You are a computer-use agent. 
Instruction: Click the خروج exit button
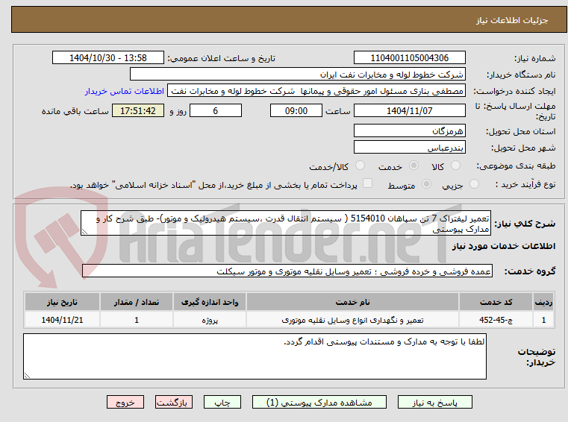[125, 402]
